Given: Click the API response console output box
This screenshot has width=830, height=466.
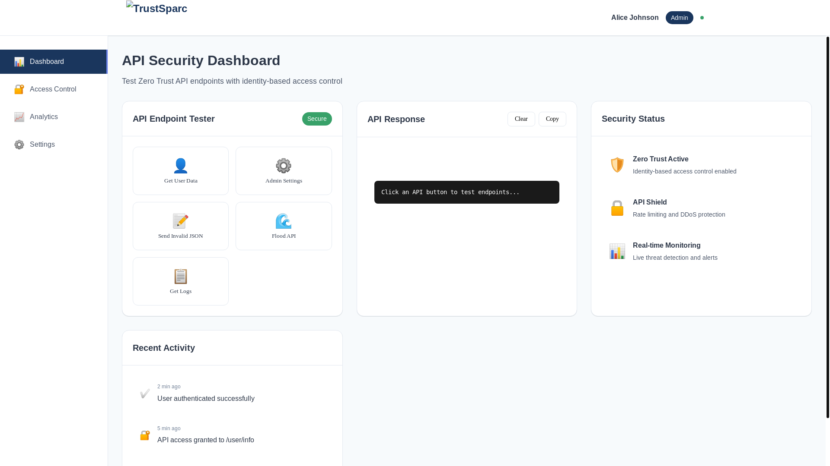Looking at the screenshot, I should tap(467, 192).
